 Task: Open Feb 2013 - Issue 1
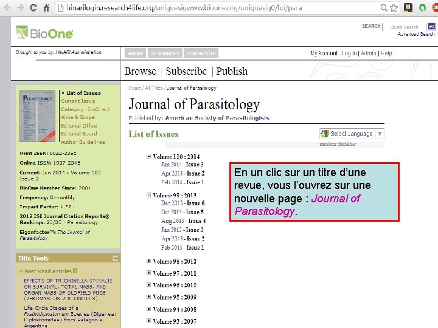coord(182,247)
